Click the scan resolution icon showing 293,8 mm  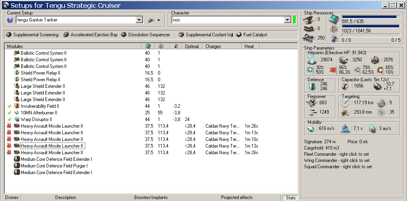pyautogui.click(x=345, y=112)
